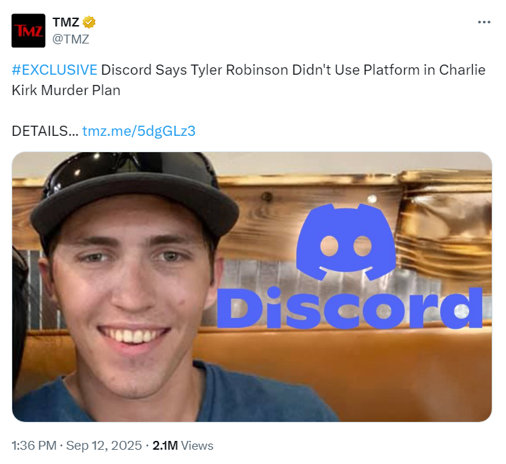Click the 'Kirk Murder Plan' text line
The width and height of the screenshot is (506, 464).
[x=66, y=90]
